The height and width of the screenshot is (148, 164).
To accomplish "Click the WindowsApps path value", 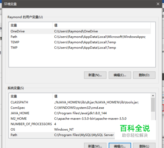I will coord(100,37).
